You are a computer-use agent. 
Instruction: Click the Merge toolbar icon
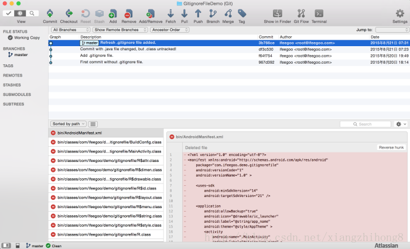[228, 13]
